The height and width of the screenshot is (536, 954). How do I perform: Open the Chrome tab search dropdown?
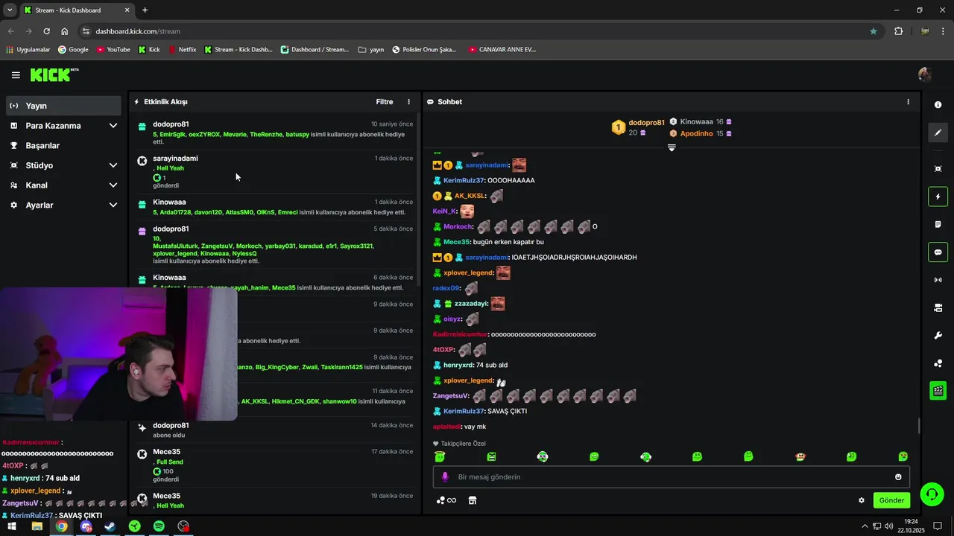pyautogui.click(x=10, y=10)
